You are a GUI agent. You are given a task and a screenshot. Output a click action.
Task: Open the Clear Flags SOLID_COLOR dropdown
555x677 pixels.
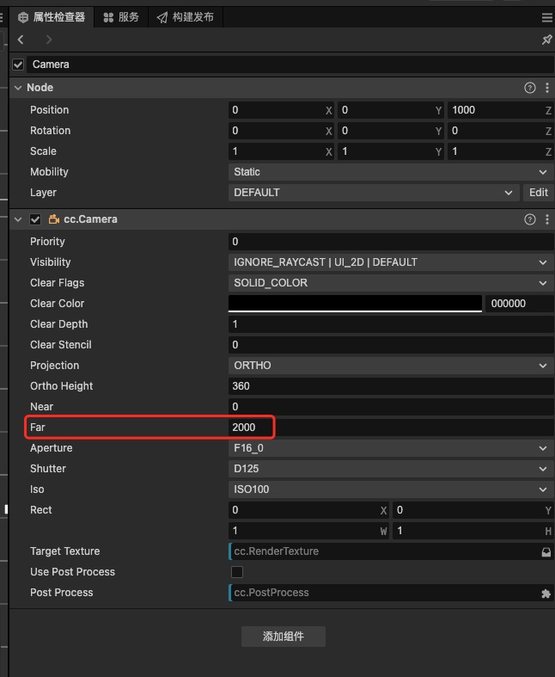coord(391,283)
